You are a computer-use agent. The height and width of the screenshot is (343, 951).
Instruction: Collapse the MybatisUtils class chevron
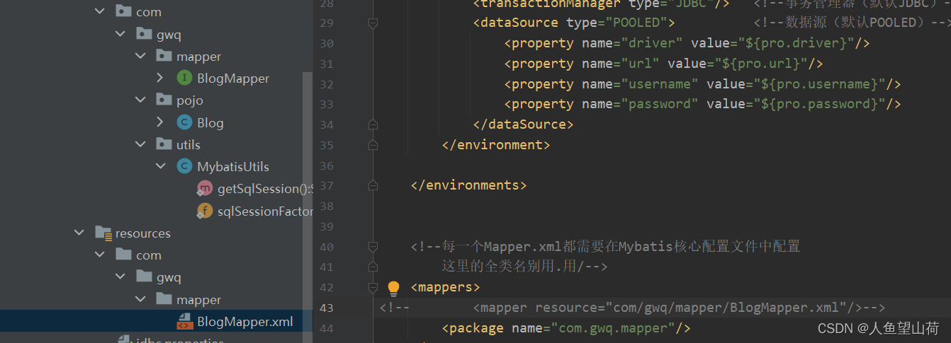coord(161,166)
